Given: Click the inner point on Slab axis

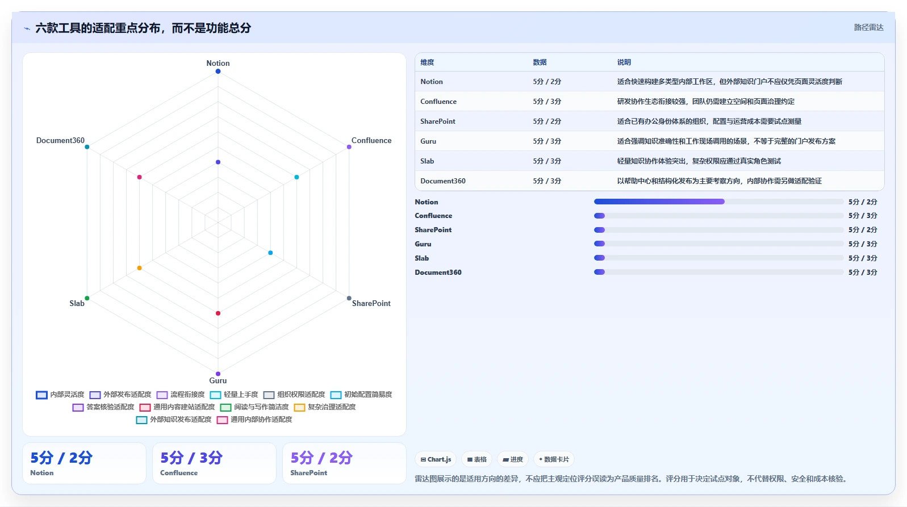Looking at the screenshot, I should 139,268.
